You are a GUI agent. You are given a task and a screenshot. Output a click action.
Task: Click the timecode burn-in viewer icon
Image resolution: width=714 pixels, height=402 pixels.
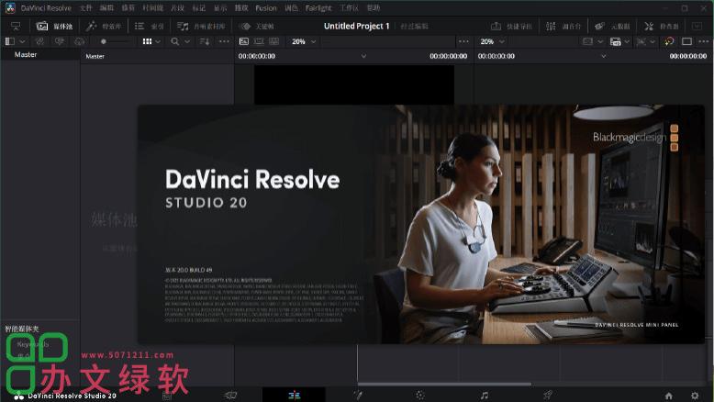click(616, 41)
